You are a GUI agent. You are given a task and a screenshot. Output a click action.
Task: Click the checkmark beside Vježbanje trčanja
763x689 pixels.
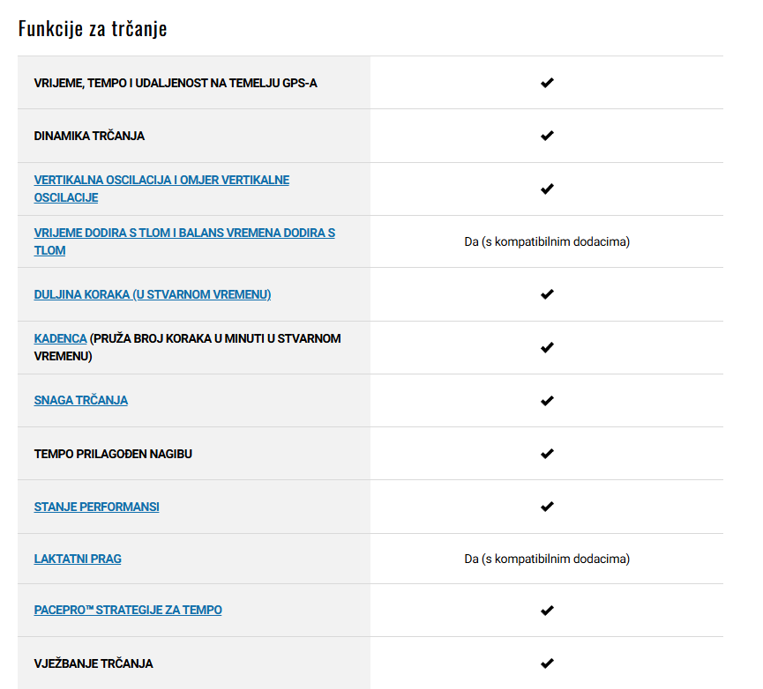pos(547,663)
